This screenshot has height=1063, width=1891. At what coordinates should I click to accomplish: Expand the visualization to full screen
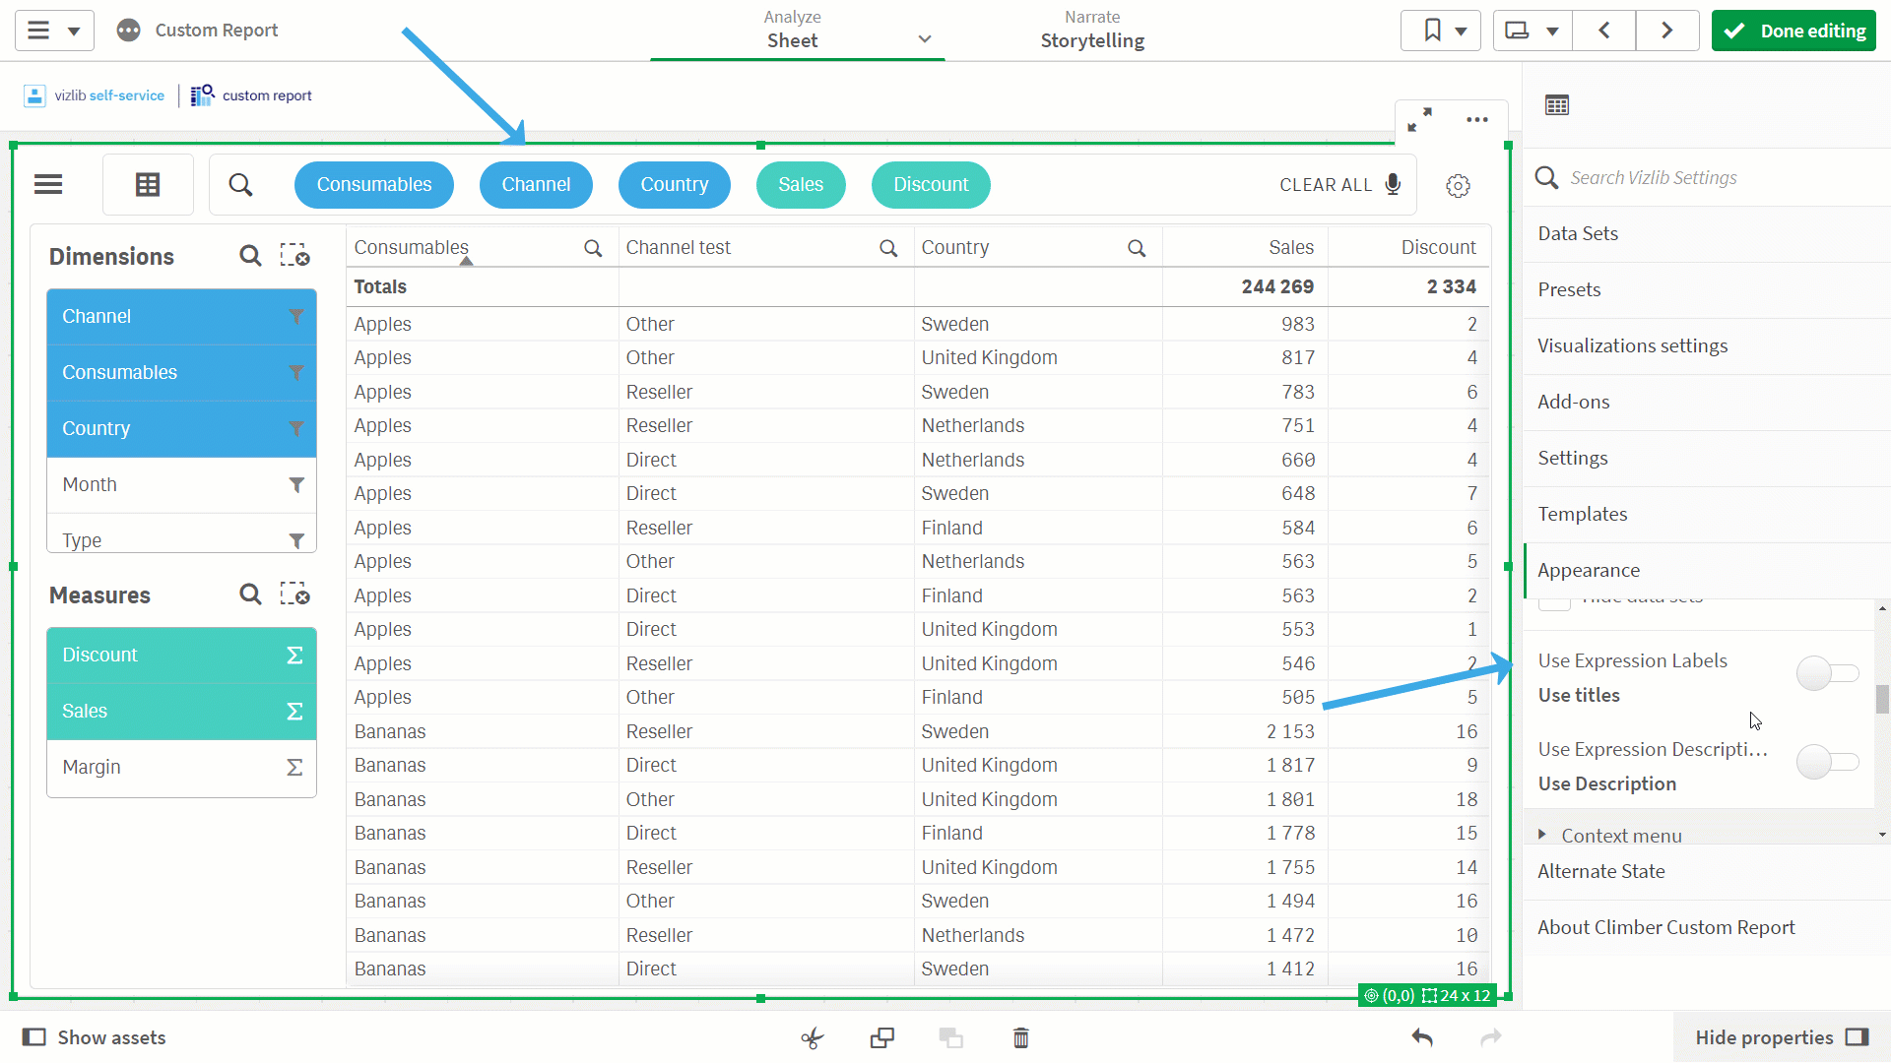click(x=1419, y=120)
